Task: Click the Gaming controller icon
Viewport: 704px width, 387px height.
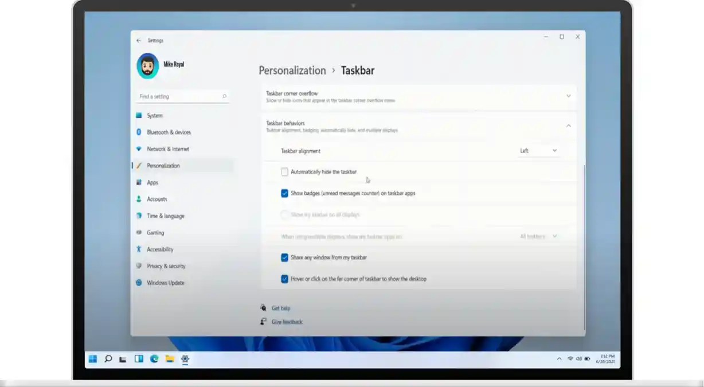Action: click(139, 232)
